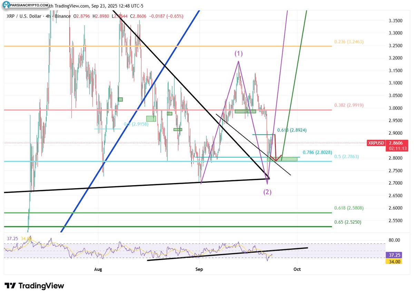414x297 pixels.
Task: Click the Sep label on the time axis
Action: pyautogui.click(x=199, y=269)
